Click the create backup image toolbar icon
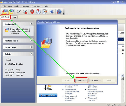The width and height of the screenshot is (126, 106). tap(5, 12)
